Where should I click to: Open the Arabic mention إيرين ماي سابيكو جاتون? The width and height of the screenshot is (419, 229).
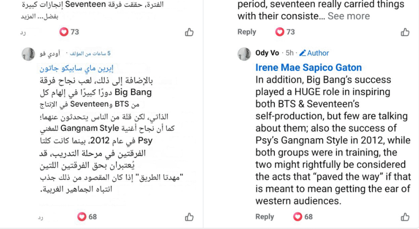tap(76, 68)
